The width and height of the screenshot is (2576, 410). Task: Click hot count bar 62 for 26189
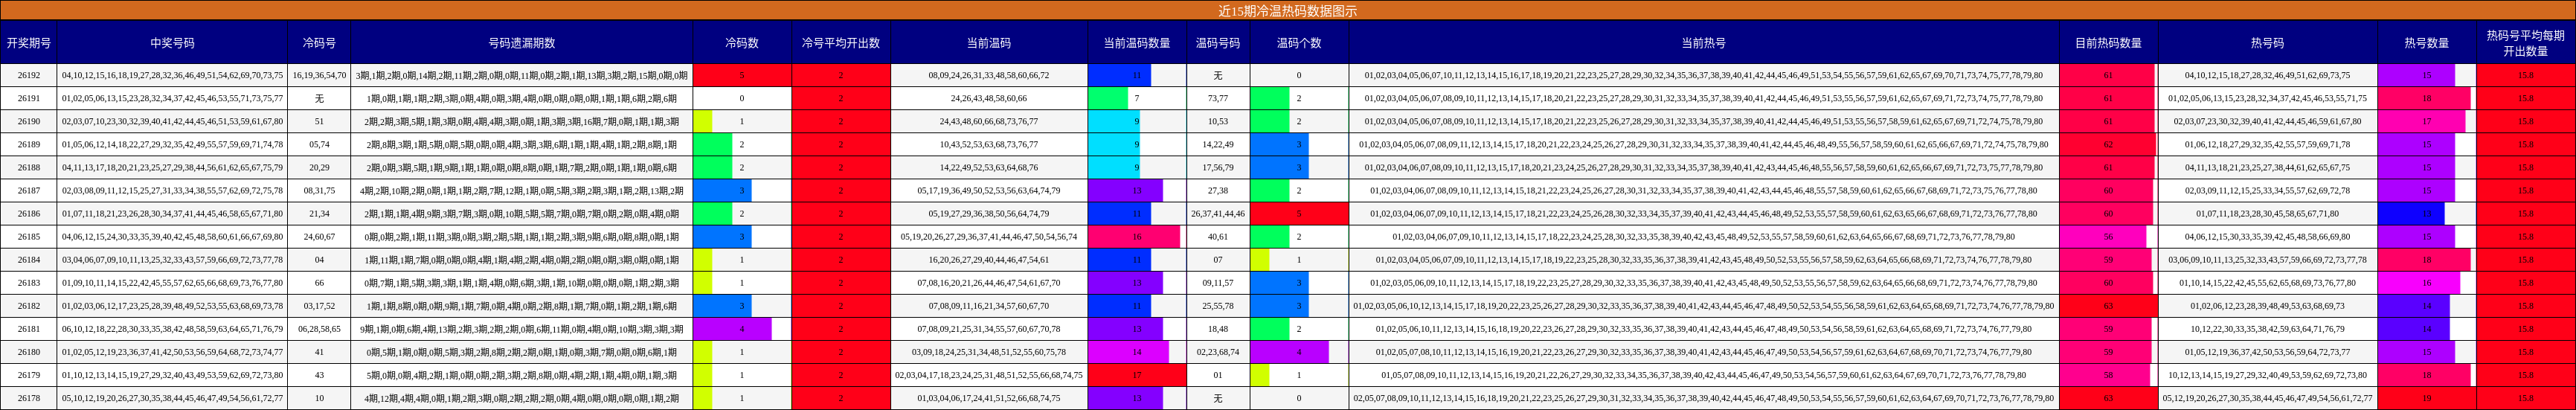pyautogui.click(x=2107, y=144)
